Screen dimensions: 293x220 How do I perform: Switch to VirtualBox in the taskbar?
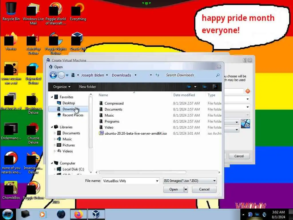click(x=96, y=214)
